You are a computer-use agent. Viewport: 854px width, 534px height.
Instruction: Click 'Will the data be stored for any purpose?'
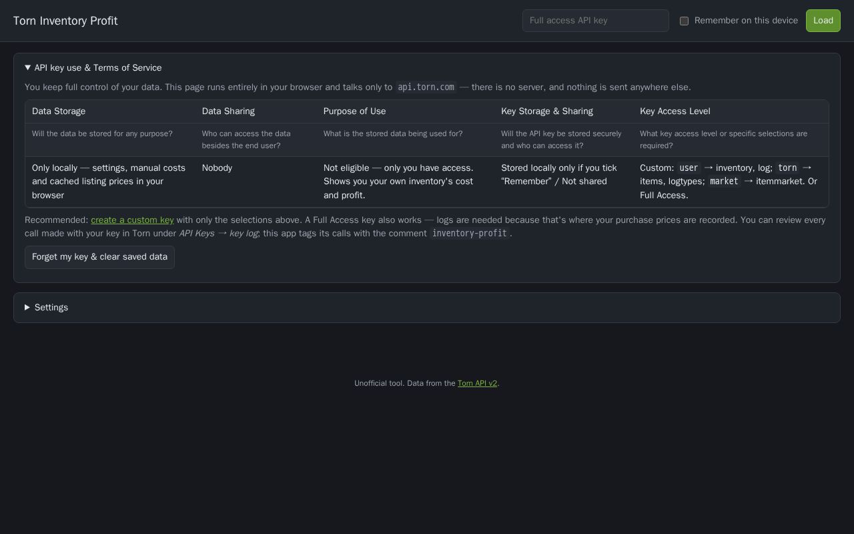pyautogui.click(x=102, y=133)
